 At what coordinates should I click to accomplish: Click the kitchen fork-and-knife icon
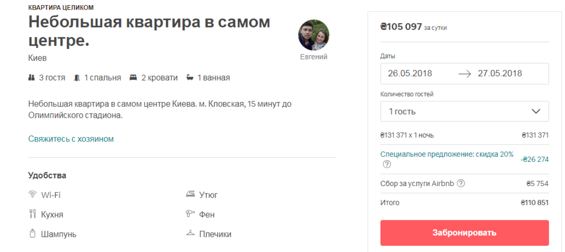click(x=32, y=214)
